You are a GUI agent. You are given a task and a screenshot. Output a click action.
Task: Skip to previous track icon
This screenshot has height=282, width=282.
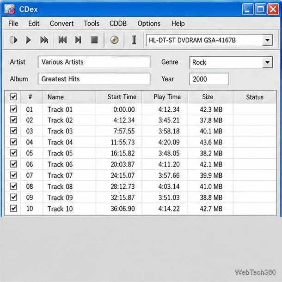point(62,40)
